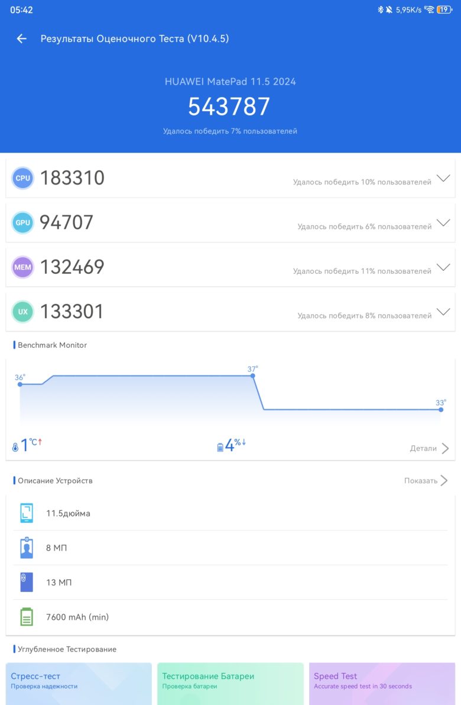The height and width of the screenshot is (705, 461).
Task: Tap the 4% battery drop value
Action: coord(235,445)
